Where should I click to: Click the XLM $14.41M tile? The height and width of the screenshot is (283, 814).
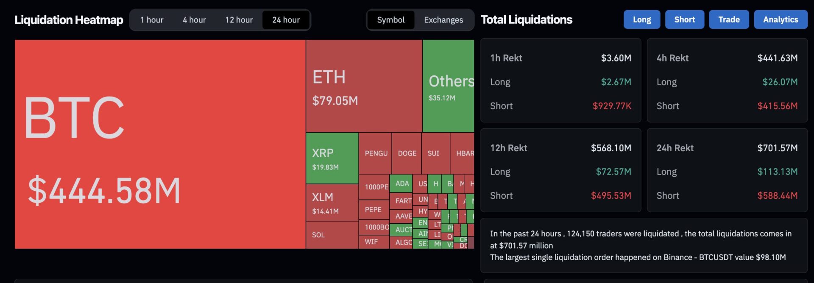click(x=332, y=203)
